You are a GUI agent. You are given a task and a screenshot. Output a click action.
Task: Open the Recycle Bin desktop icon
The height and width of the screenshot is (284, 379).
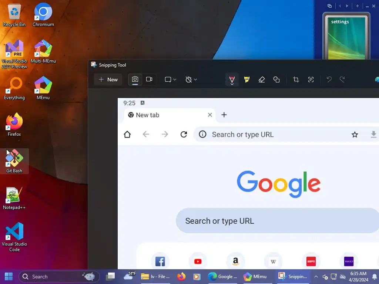(x=14, y=15)
